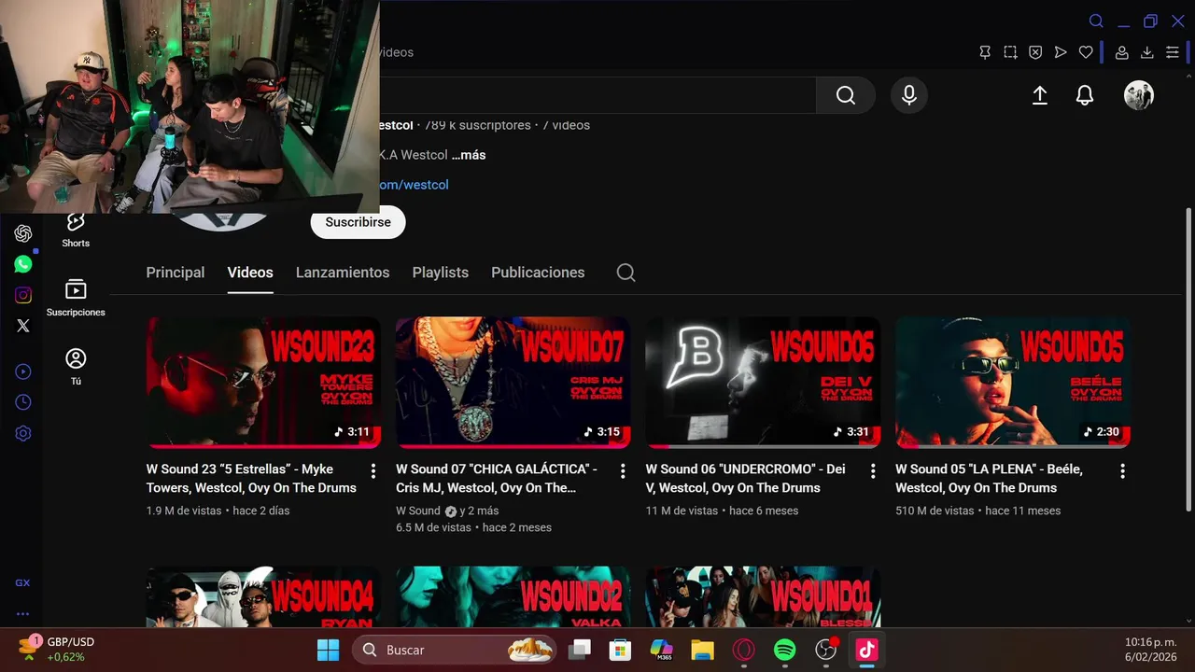Viewport: 1195px width, 672px height.
Task: Open Opera easy setup sliders icon
Action: click(1173, 52)
